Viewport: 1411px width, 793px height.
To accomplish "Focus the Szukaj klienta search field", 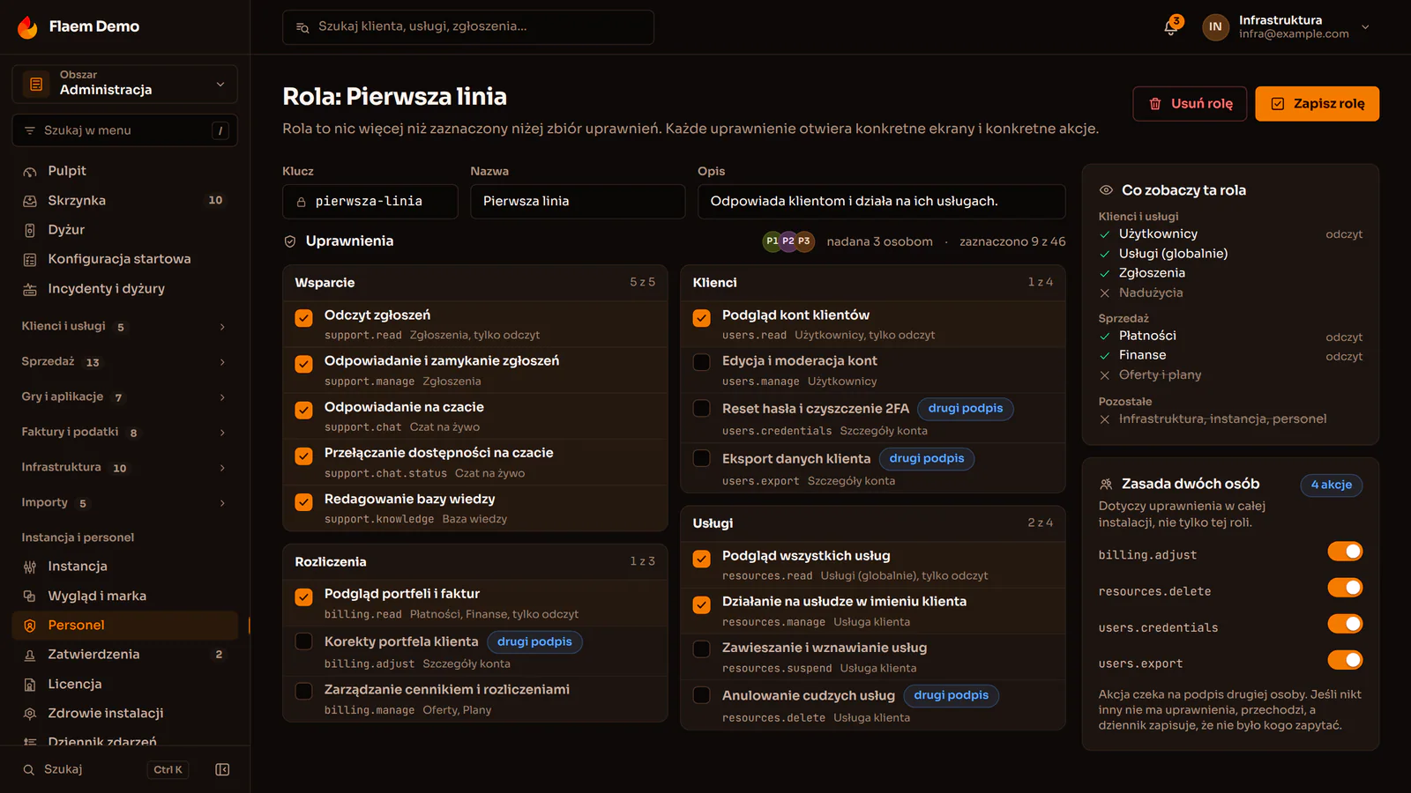I will click(x=468, y=27).
